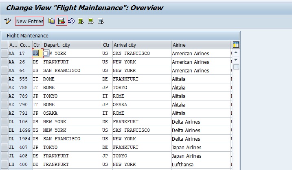
Task: Click the Deselect All icon
Action: click(x=101, y=21)
